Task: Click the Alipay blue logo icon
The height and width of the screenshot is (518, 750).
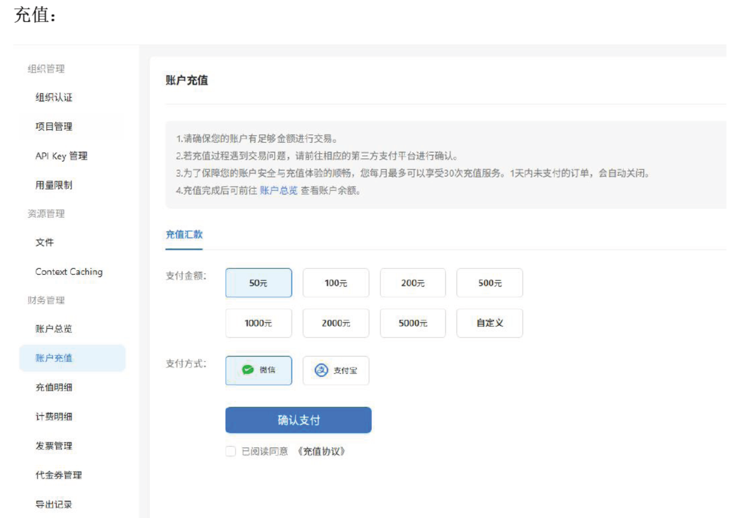Action: coord(322,370)
